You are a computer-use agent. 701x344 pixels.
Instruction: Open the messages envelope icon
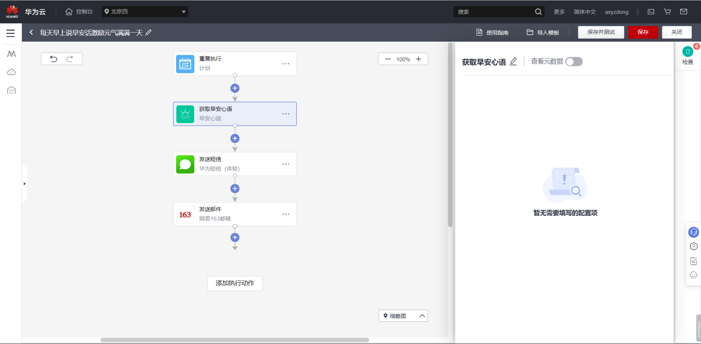tap(684, 12)
